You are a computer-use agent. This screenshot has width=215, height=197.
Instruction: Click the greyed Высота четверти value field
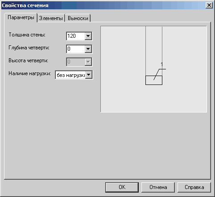point(76,62)
